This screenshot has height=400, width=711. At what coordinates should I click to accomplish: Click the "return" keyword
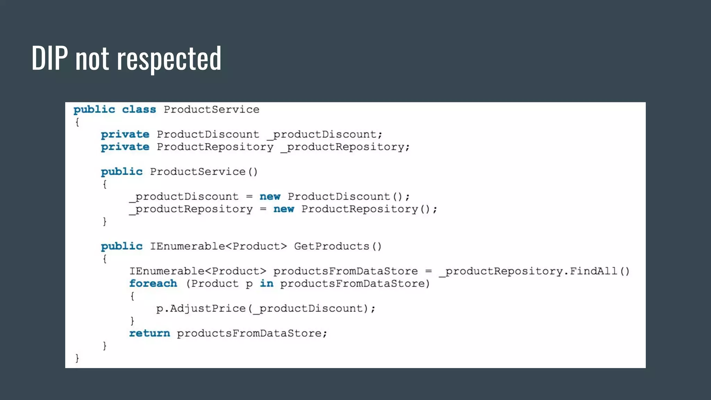click(150, 333)
